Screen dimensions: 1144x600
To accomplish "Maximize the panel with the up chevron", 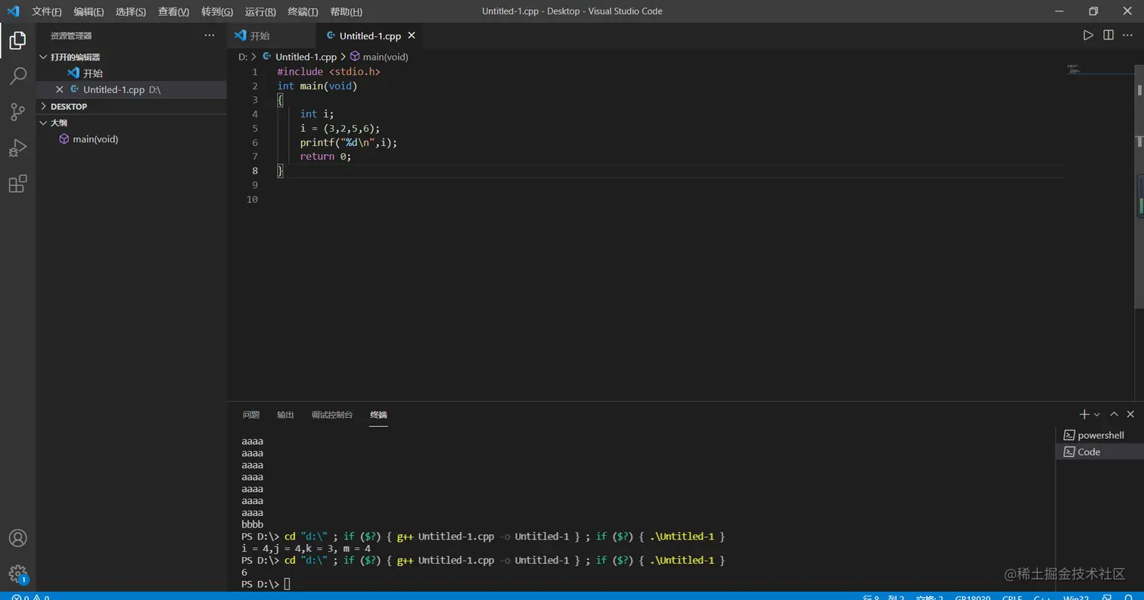I will tap(1114, 415).
